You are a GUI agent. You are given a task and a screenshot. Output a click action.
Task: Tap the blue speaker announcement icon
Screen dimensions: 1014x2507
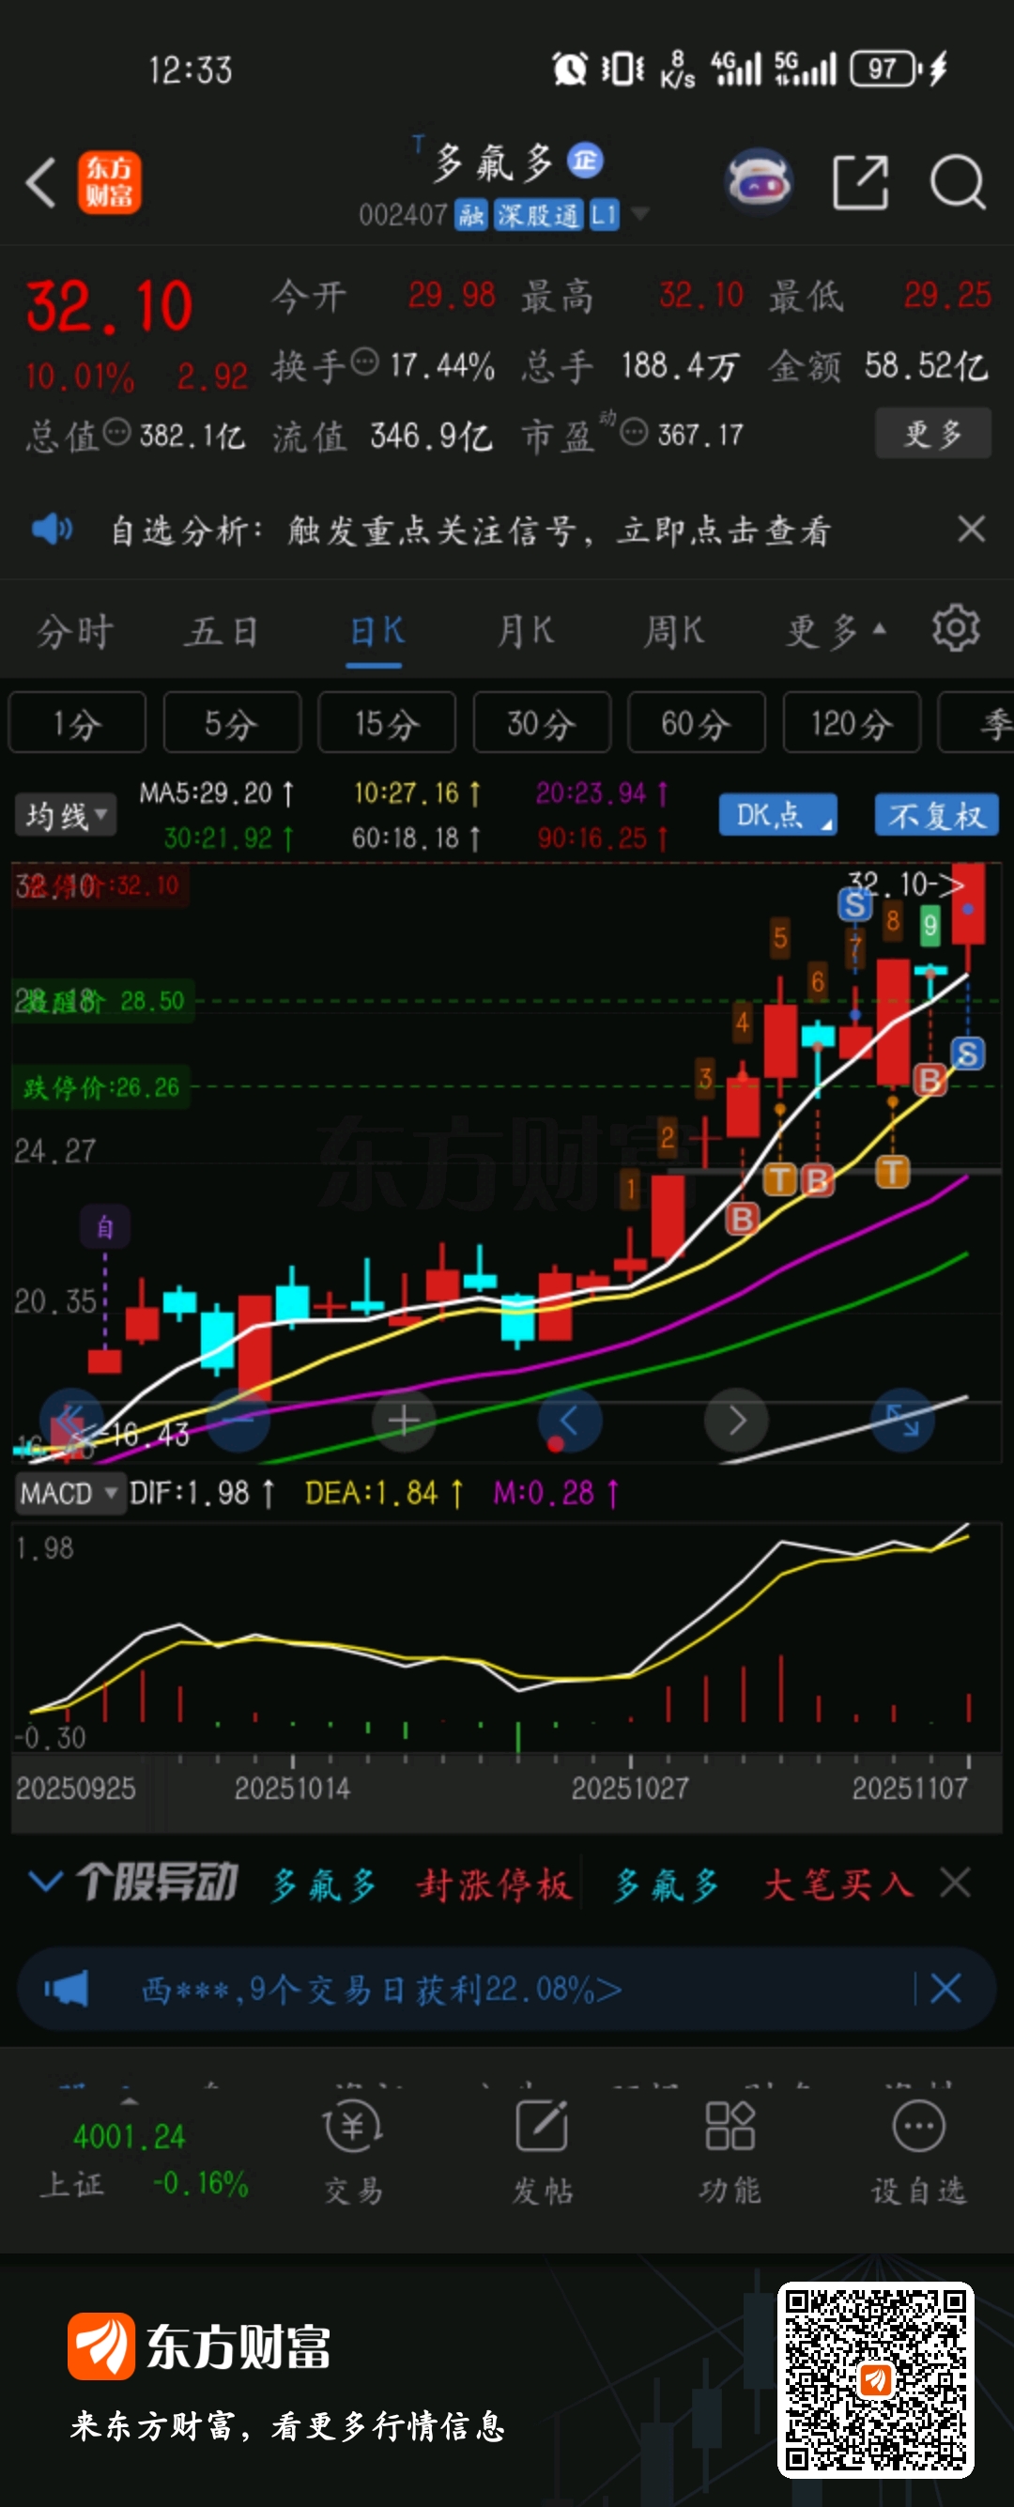(x=52, y=530)
